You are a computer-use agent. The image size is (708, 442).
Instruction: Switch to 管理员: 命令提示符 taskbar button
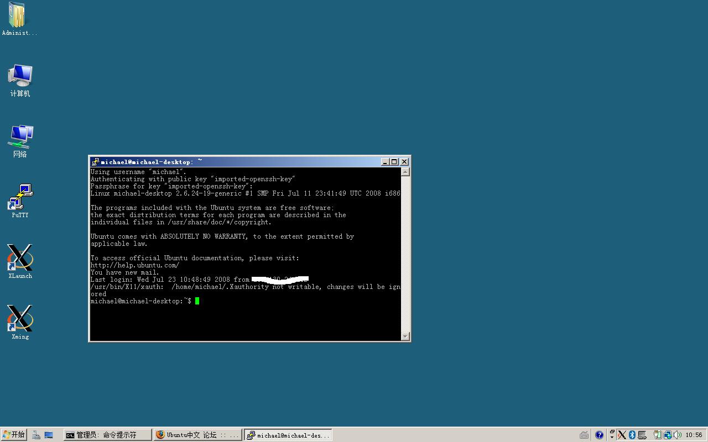pyautogui.click(x=107, y=435)
